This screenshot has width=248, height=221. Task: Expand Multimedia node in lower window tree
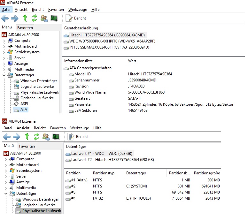pos(6,188)
